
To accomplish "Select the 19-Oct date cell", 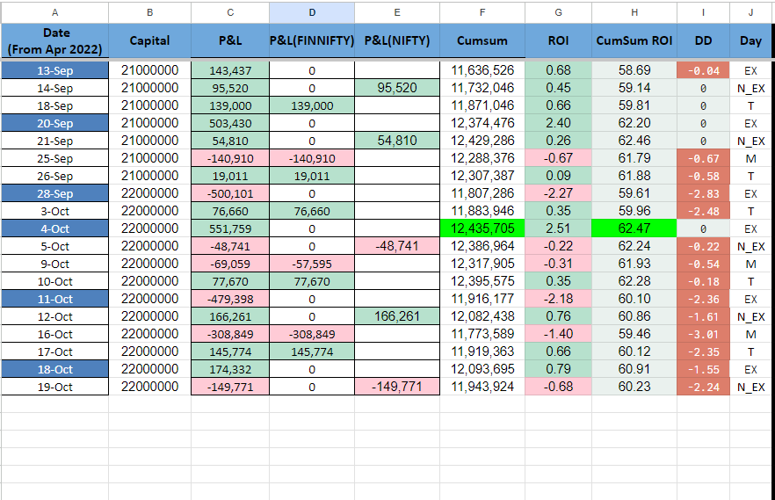I will 54,387.
